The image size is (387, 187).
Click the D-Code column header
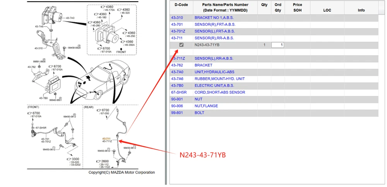click(x=181, y=5)
